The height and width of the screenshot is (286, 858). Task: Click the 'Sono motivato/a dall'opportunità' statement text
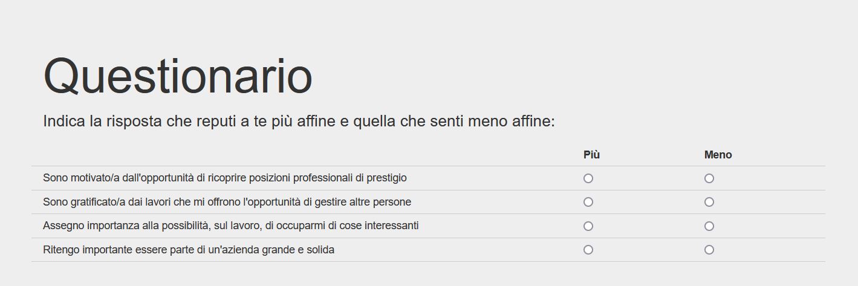click(x=224, y=178)
